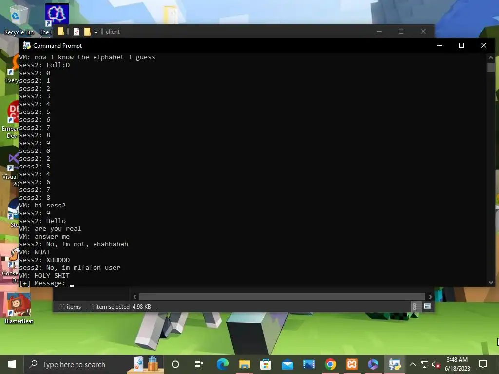Open Microsoft Store from taskbar
This screenshot has height=374, width=499.
pyautogui.click(x=266, y=364)
